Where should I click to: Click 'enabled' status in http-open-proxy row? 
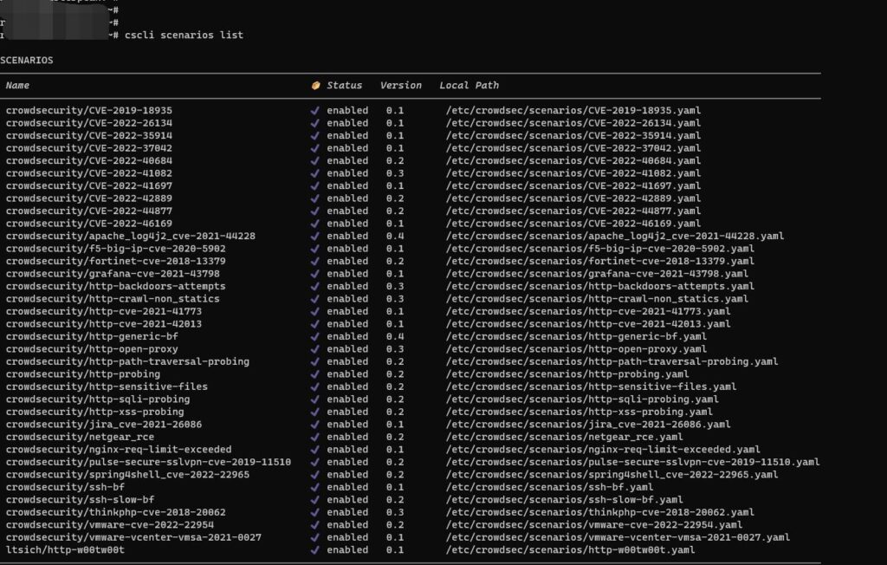pyautogui.click(x=347, y=348)
